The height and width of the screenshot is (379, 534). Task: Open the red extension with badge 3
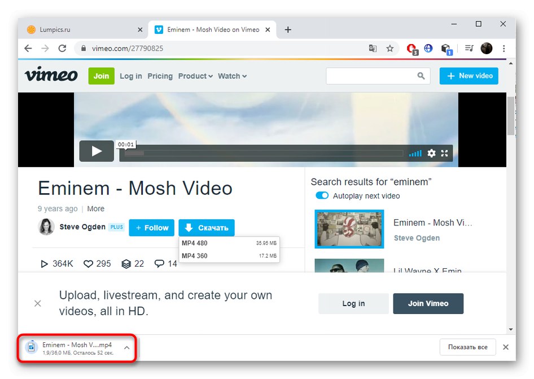tap(413, 49)
